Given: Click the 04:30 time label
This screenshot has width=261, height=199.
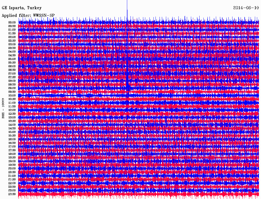Looking at the screenshot, I should pyautogui.click(x=12, y=55).
